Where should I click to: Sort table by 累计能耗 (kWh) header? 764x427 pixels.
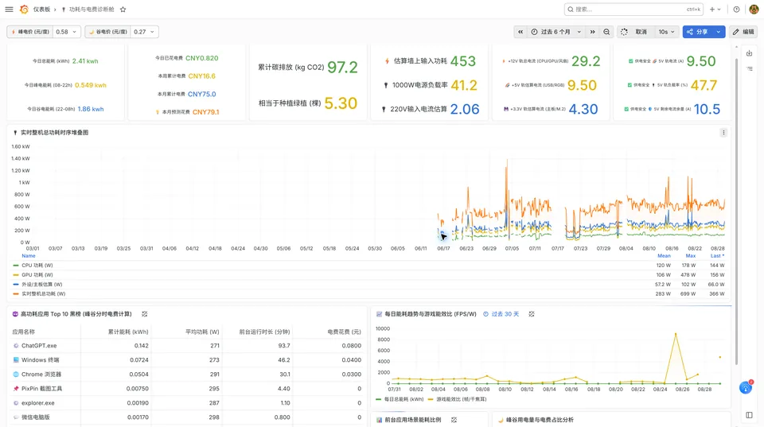pyautogui.click(x=127, y=332)
